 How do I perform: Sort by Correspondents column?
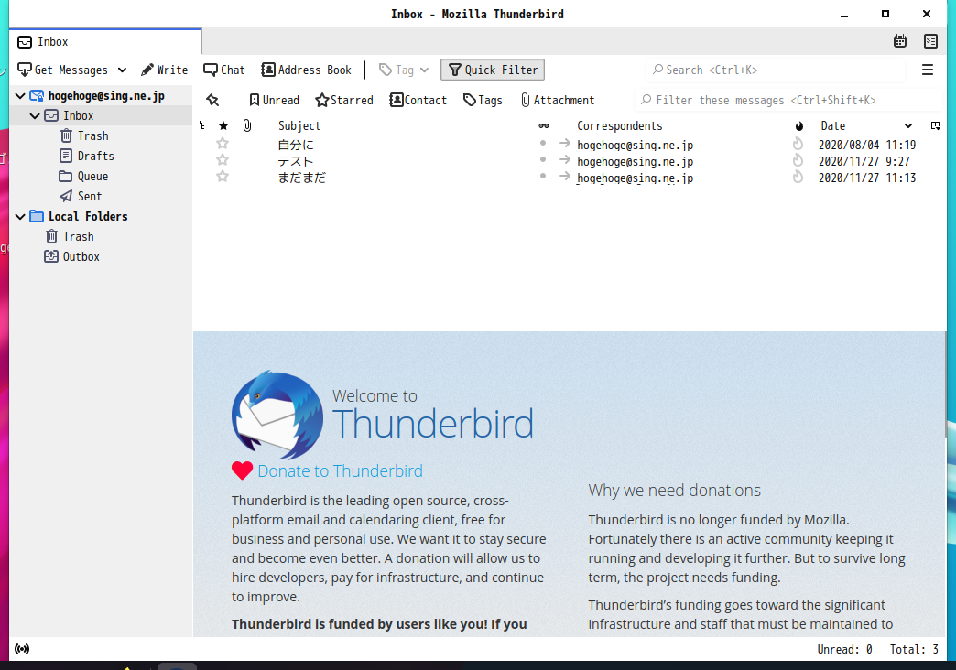click(619, 125)
